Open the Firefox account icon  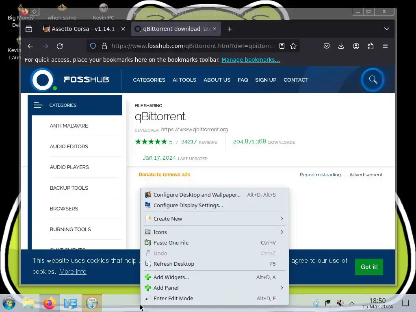pyautogui.click(x=356, y=46)
